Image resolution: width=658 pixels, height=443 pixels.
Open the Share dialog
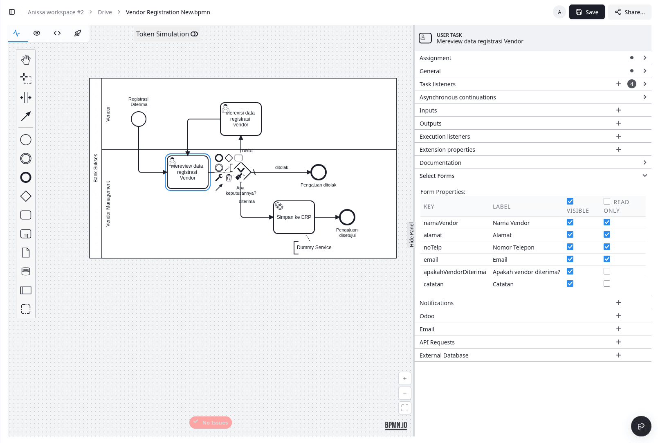[x=630, y=12]
